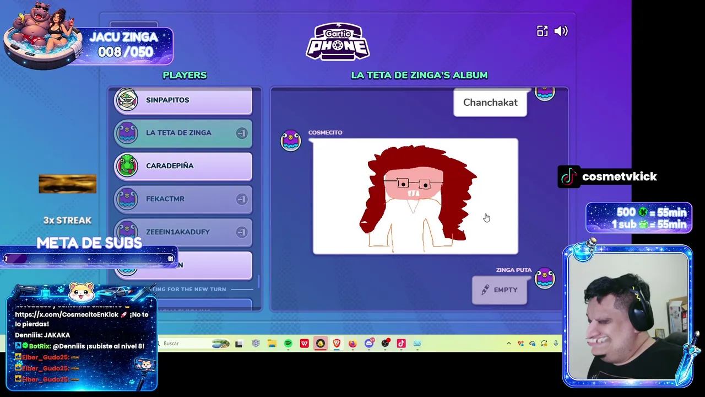The image size is (705, 397).
Task: Click LA TETA DE ZINGA bird avatar
Action: pyautogui.click(x=127, y=133)
